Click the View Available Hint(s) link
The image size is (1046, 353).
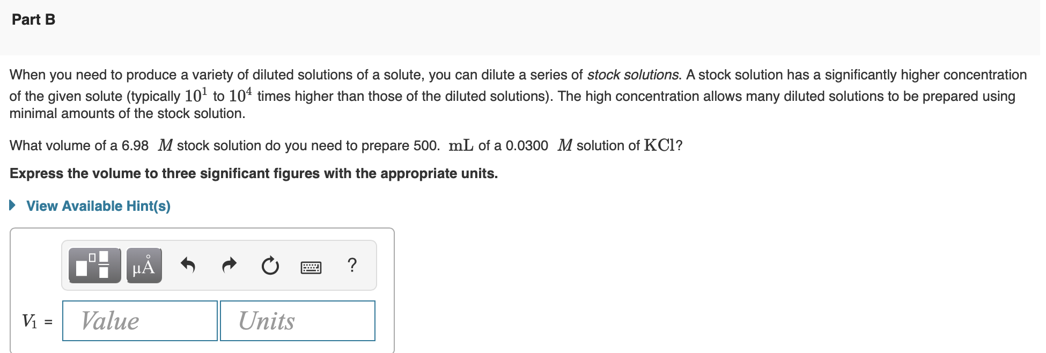tap(98, 205)
